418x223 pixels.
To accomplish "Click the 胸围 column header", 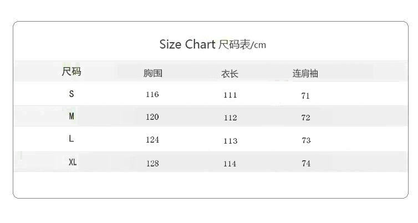I will click(152, 73).
